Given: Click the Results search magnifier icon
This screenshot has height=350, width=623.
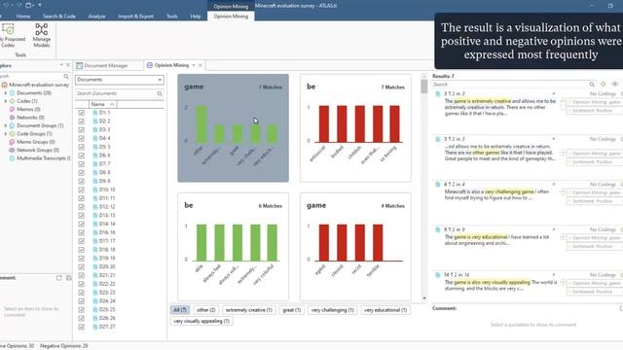Looking at the screenshot, I should (x=592, y=85).
